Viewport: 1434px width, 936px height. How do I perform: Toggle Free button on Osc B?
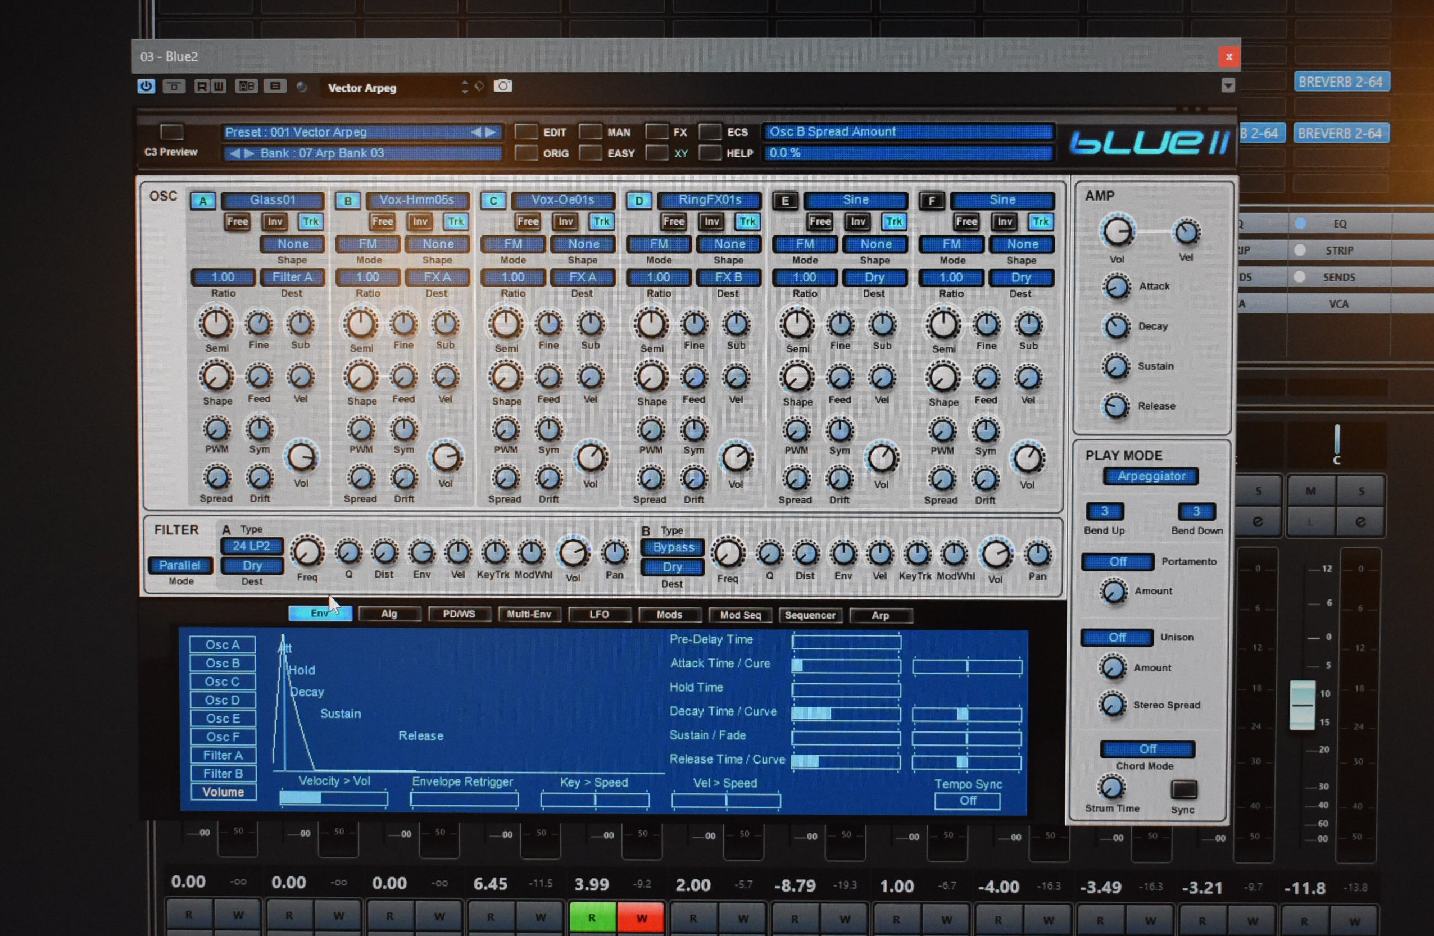pos(382,222)
